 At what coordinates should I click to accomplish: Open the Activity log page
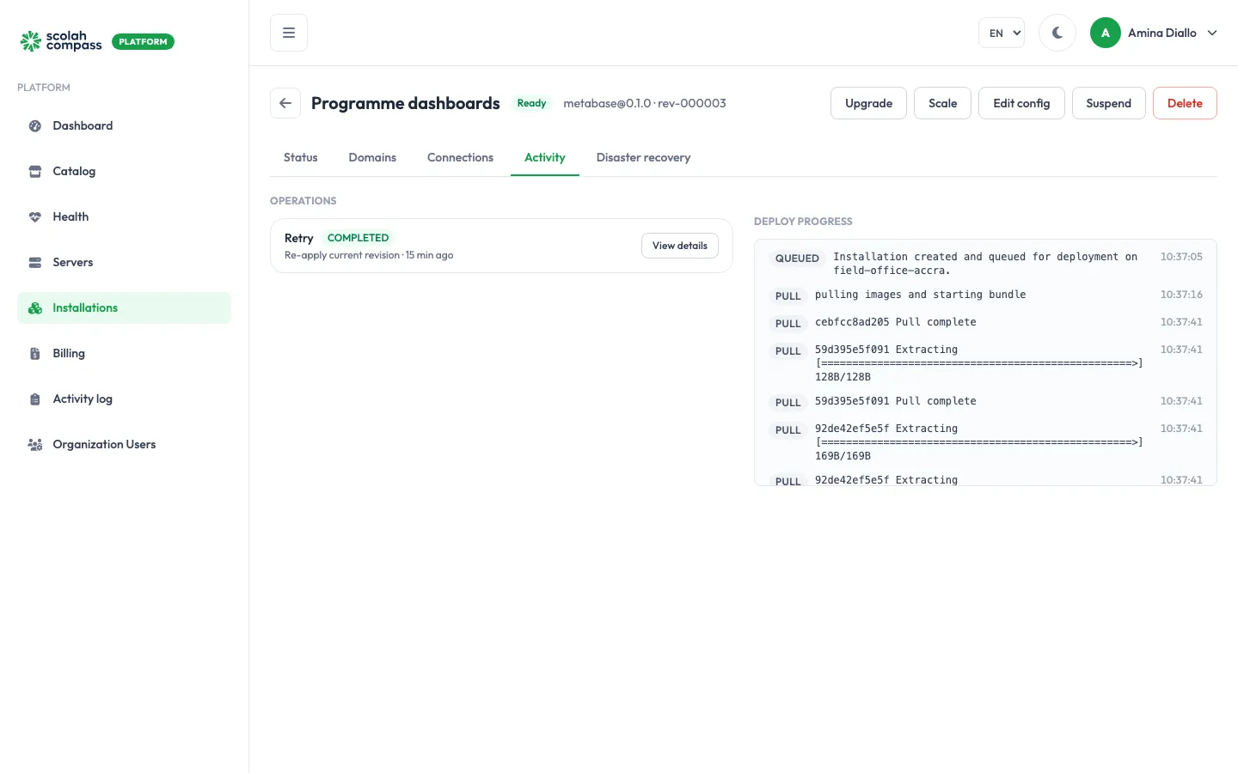tap(124, 399)
